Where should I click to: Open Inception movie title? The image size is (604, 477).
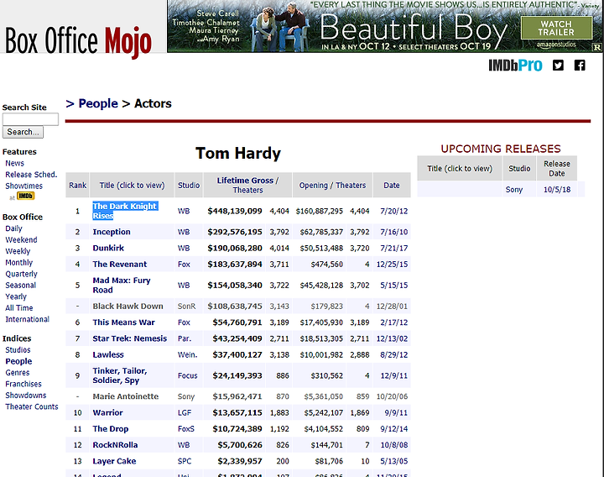click(x=112, y=232)
